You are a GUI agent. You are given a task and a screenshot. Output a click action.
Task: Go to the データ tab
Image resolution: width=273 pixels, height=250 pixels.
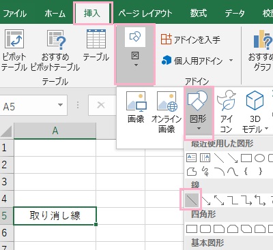tap(235, 13)
